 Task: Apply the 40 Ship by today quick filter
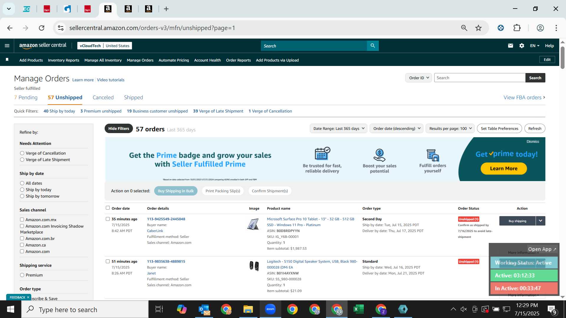[x=59, y=111]
